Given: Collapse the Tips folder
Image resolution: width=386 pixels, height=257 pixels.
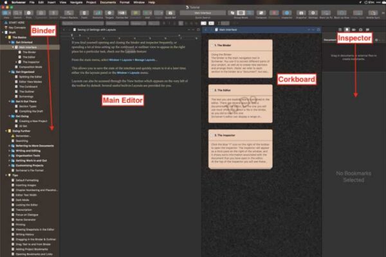Looking at the screenshot, I should tap(6, 175).
